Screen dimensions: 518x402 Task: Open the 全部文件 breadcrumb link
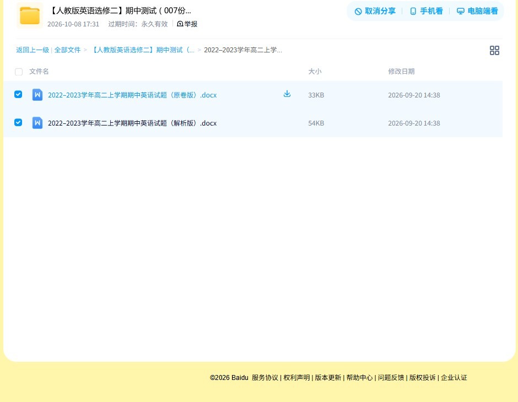pyautogui.click(x=67, y=50)
